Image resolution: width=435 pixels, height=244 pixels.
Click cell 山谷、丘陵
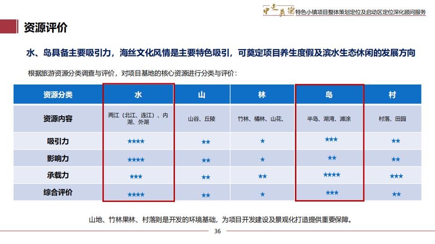(202, 119)
